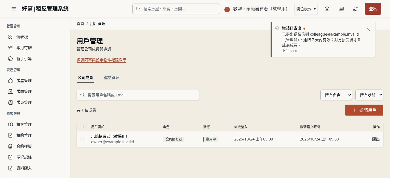Click the 角色 column header
The image size is (394, 178).
(166, 127)
